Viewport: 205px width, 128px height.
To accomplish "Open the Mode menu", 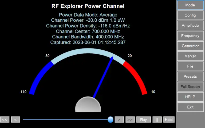I will (x=190, y=5).
